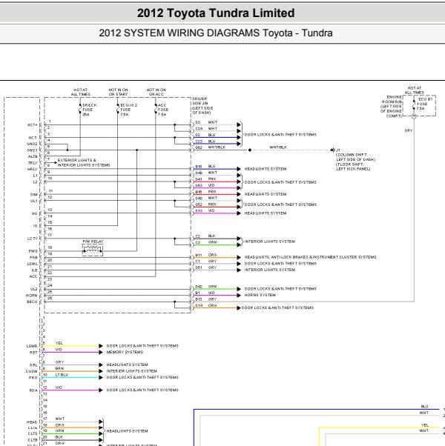This screenshot has height=446, width=445.
Task: Click the 'HORNS SYSTEM' destination label
Action: pyautogui.click(x=260, y=296)
